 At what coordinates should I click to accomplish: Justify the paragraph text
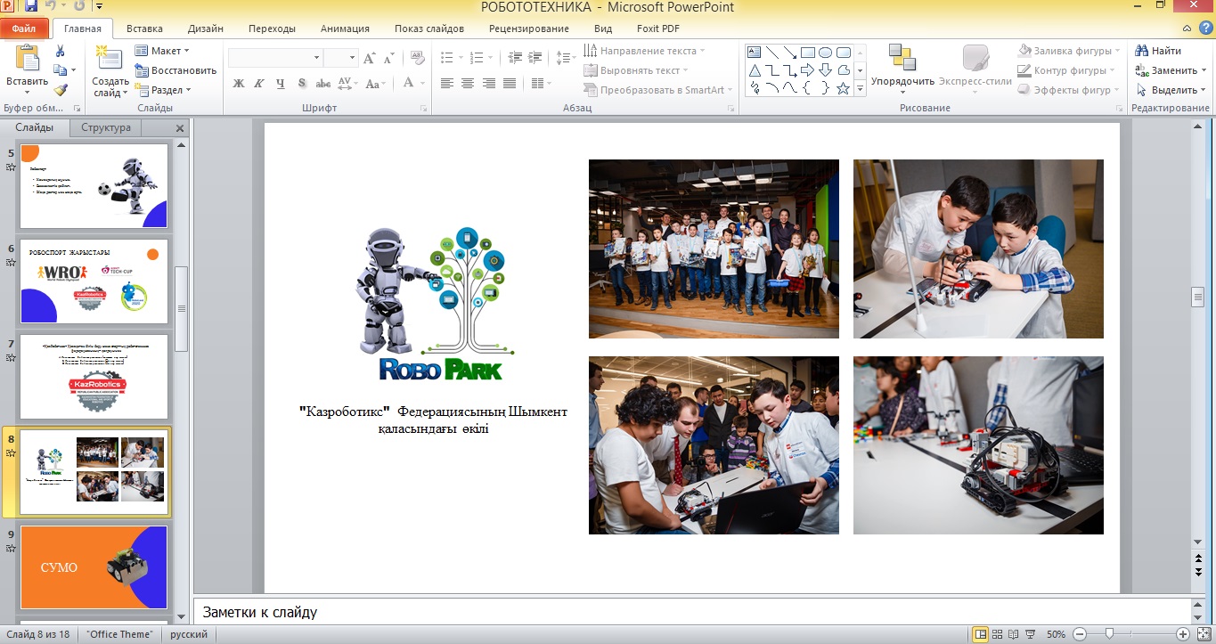coord(510,84)
